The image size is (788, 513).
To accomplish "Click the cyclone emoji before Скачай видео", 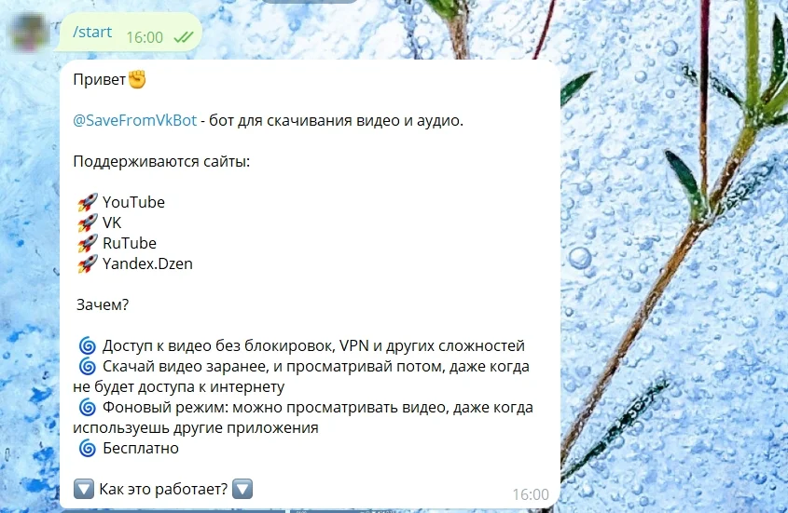I will click(x=88, y=367).
